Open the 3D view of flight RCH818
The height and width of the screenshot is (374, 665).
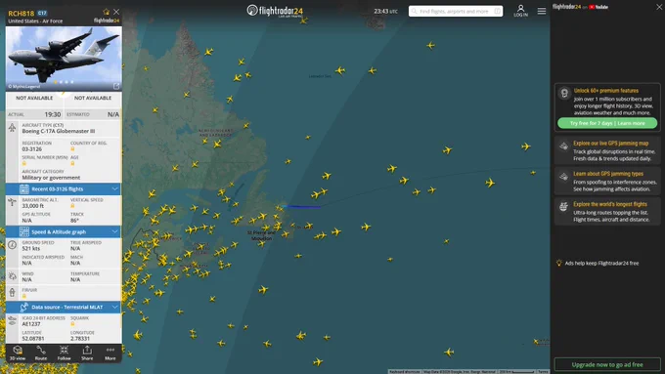[18, 353]
